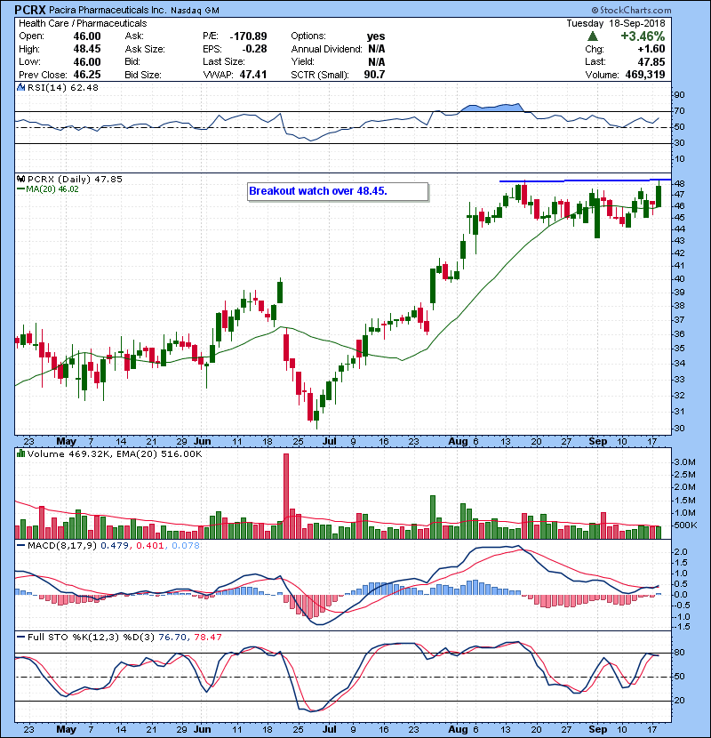Viewport: 711px width, 738px height.
Task: Click the VWAP value 47.41
Action: 253,75
